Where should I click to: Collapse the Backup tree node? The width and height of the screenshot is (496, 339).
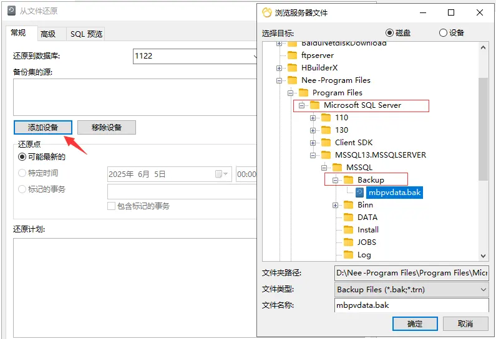[x=335, y=180]
